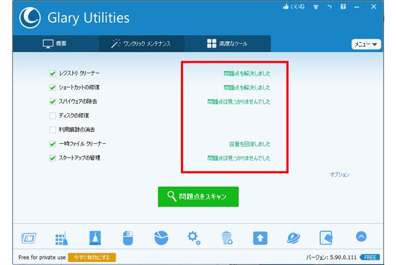Open the skin shirt icon
This screenshot has width=397, height=265.
click(x=316, y=7)
